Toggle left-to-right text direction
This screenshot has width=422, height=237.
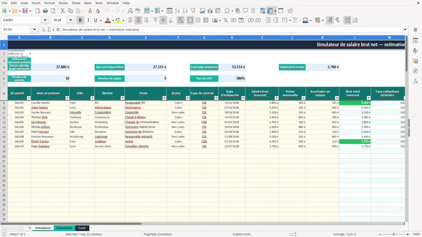coord(330,20)
